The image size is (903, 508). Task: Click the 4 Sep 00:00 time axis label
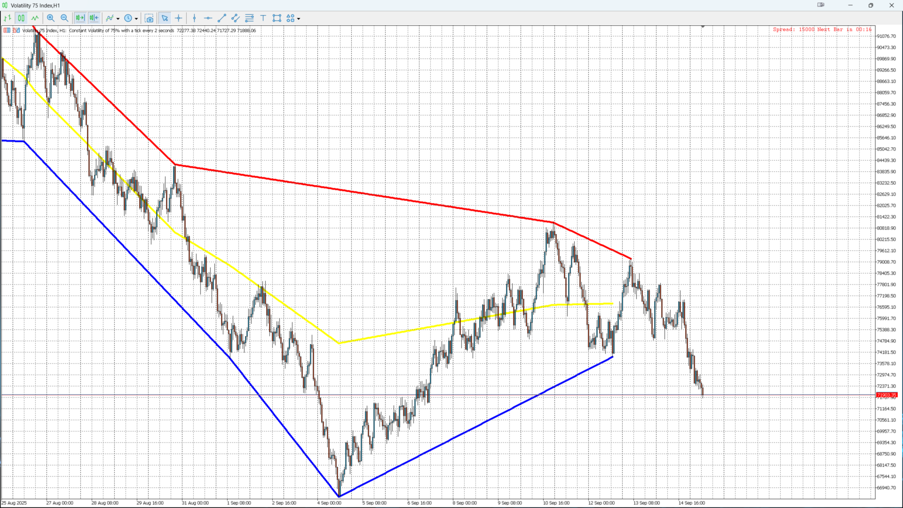point(329,503)
